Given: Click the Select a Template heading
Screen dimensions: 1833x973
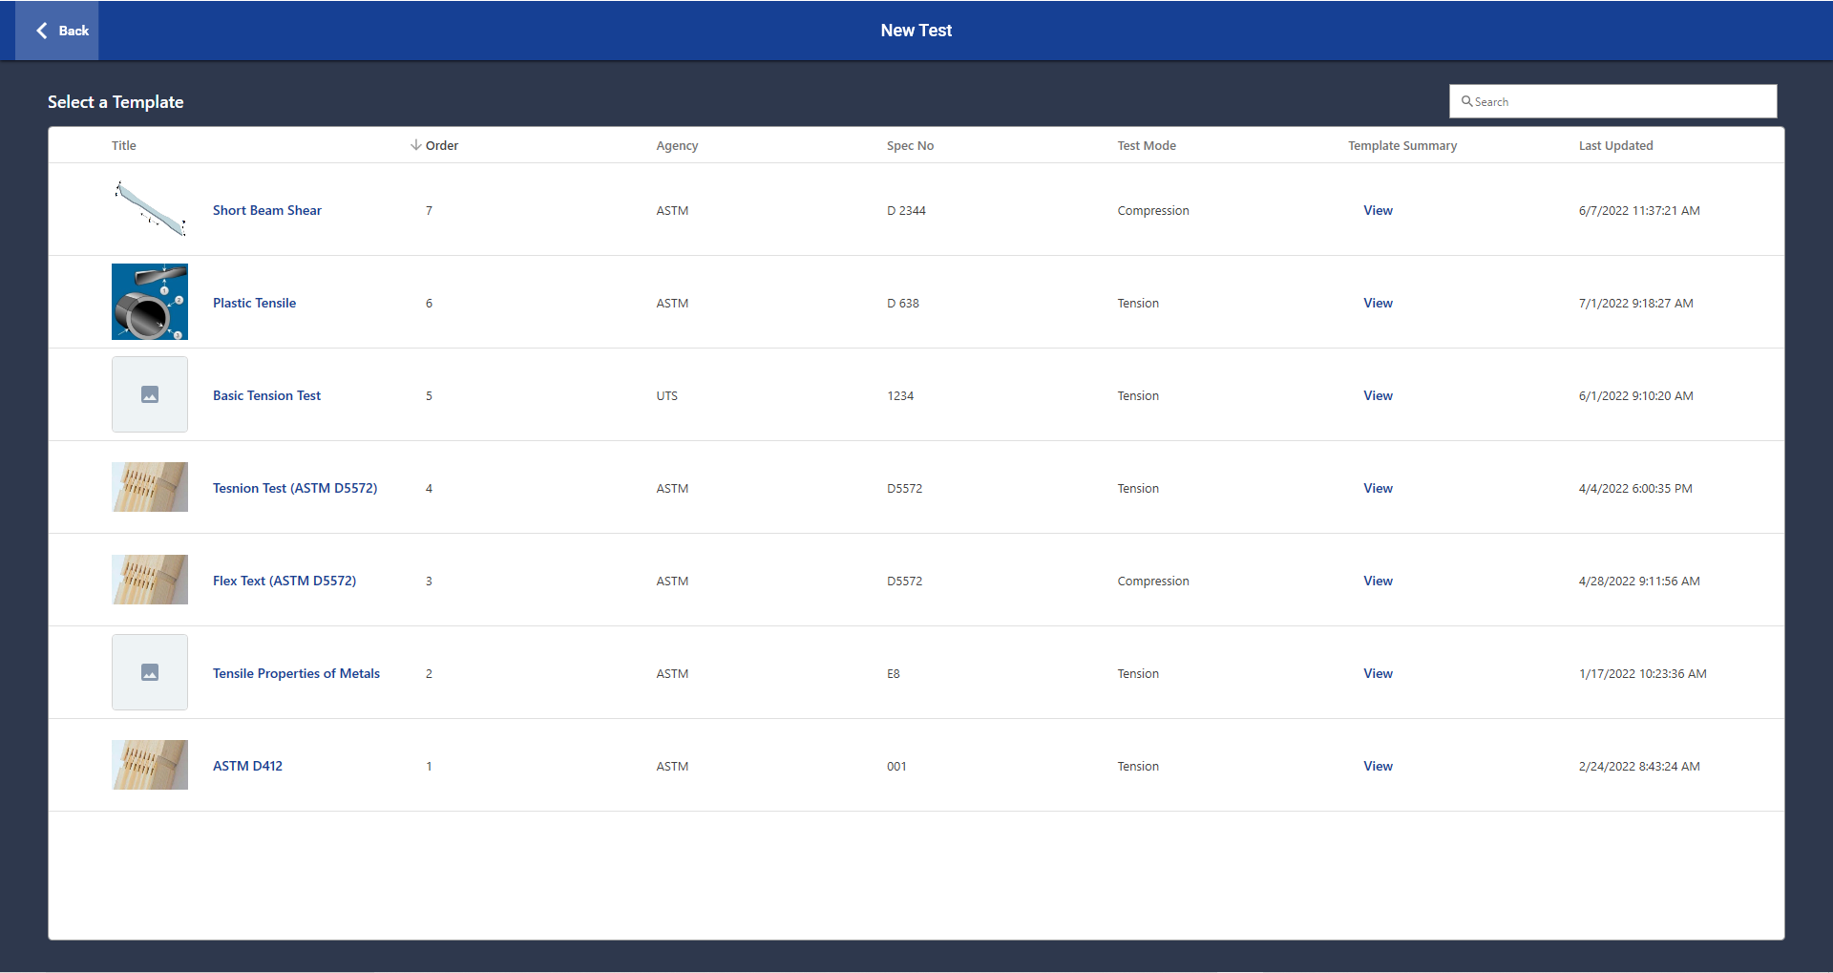Looking at the screenshot, I should click(116, 102).
